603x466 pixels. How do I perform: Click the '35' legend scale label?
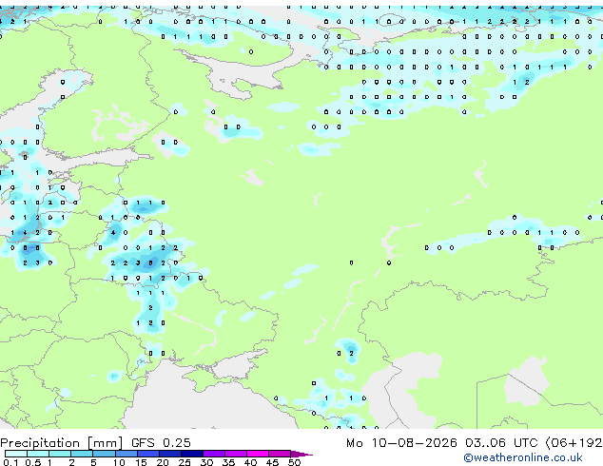pos(228,462)
